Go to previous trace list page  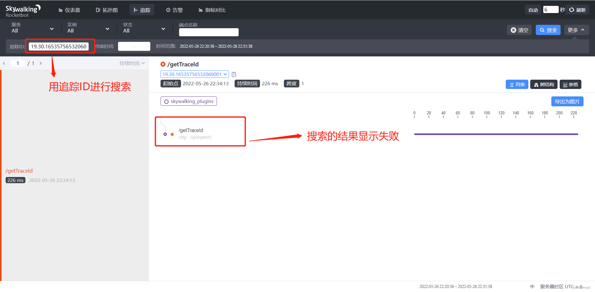4,63
